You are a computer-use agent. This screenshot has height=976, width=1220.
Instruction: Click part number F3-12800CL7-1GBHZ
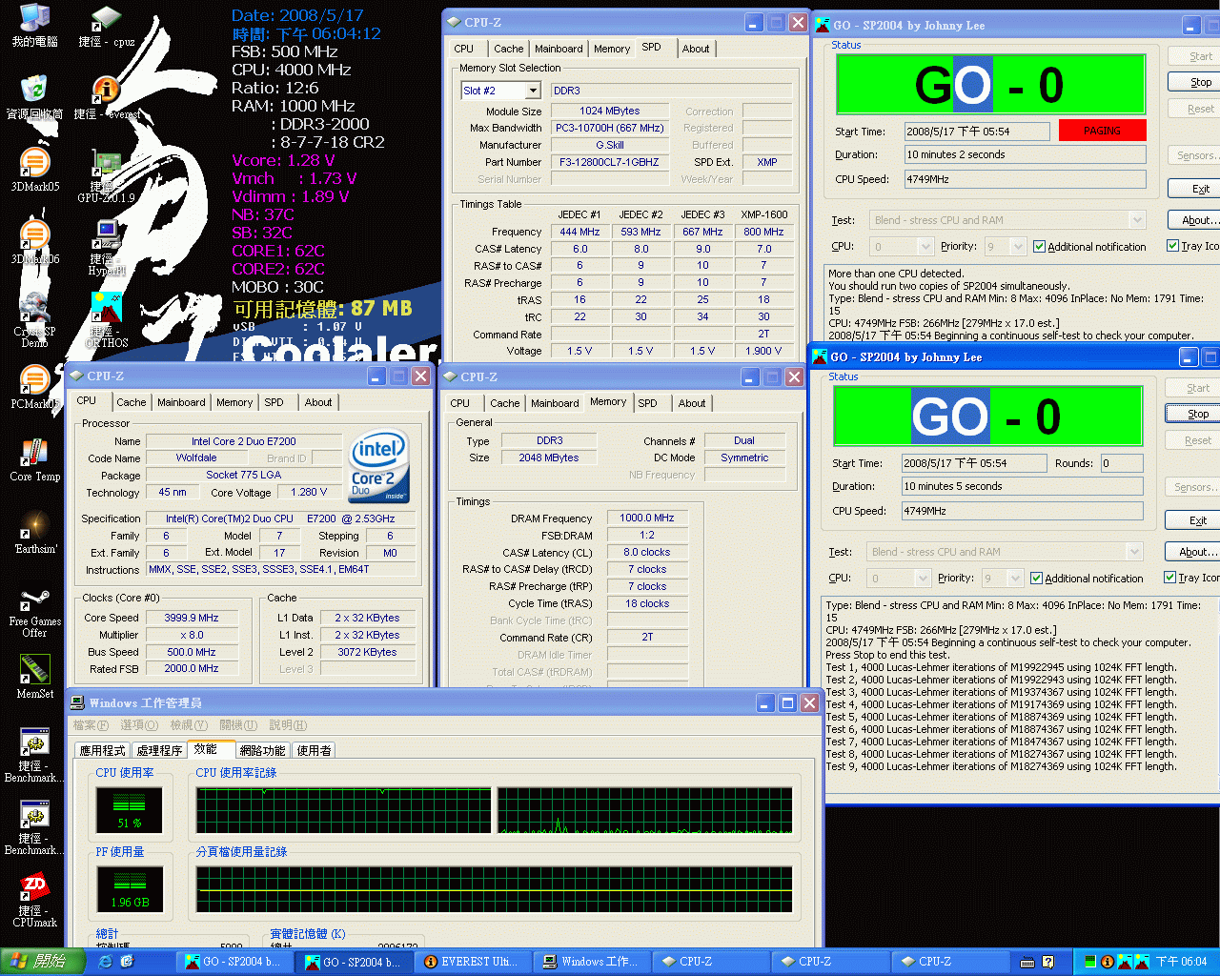(609, 162)
